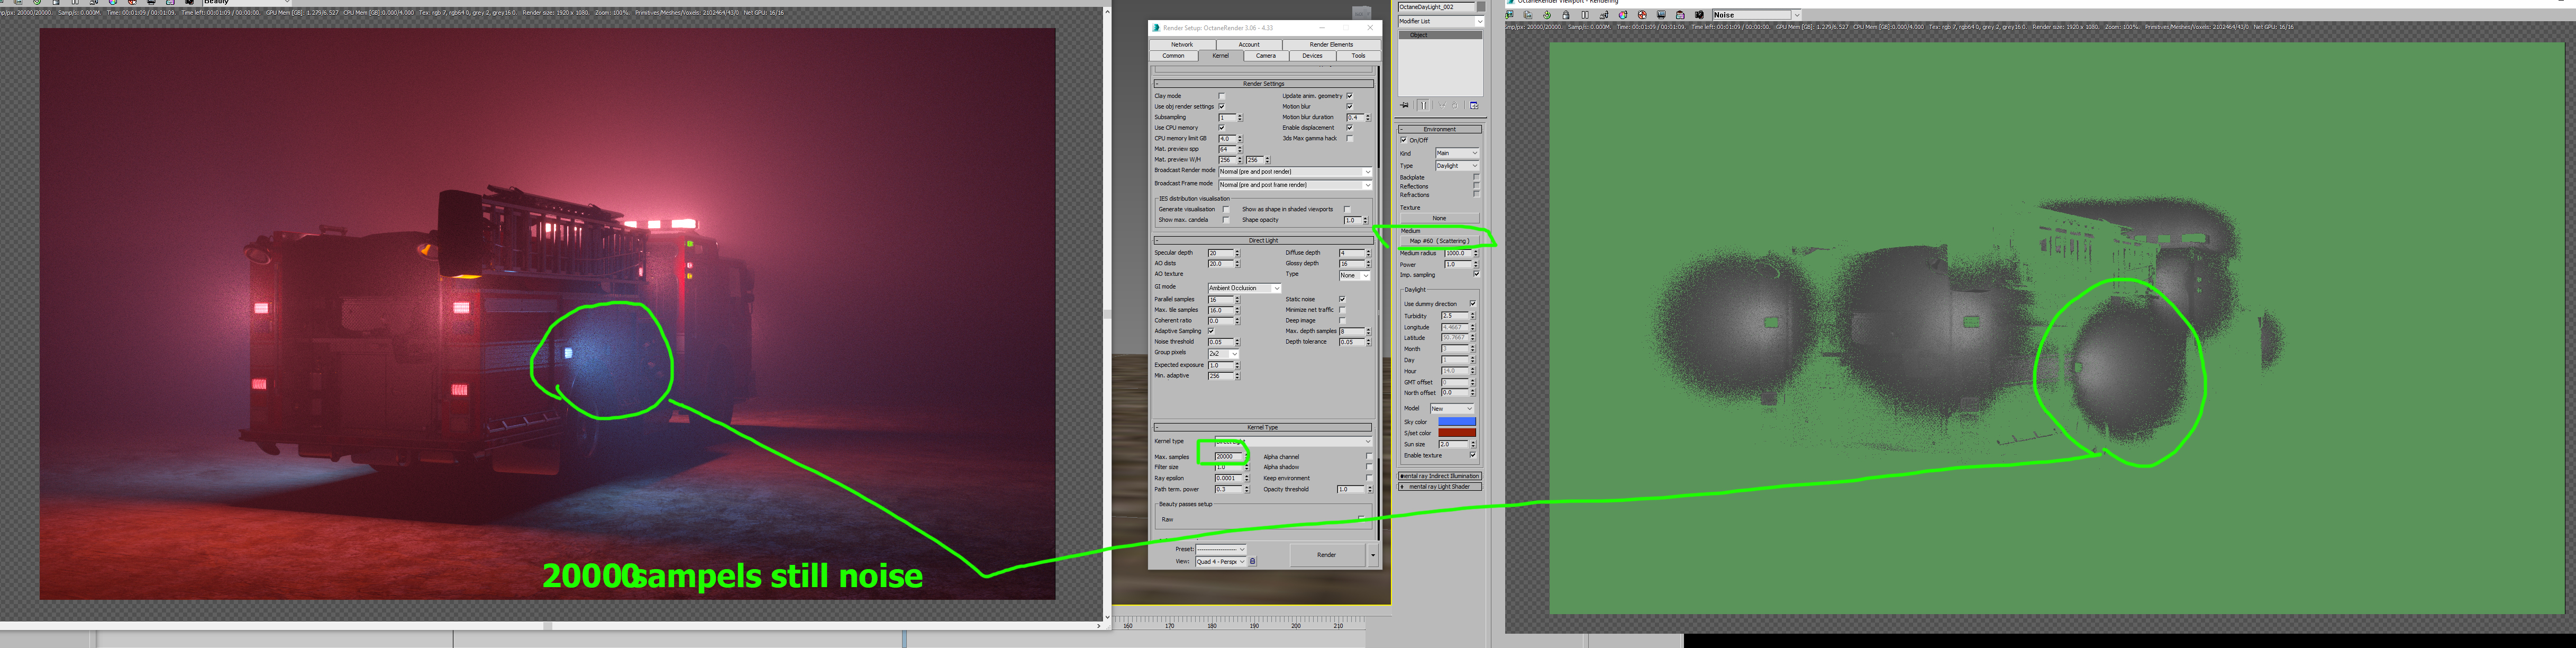Click the color wheel picker icon
This screenshot has width=2576, height=648.
pos(1623,15)
